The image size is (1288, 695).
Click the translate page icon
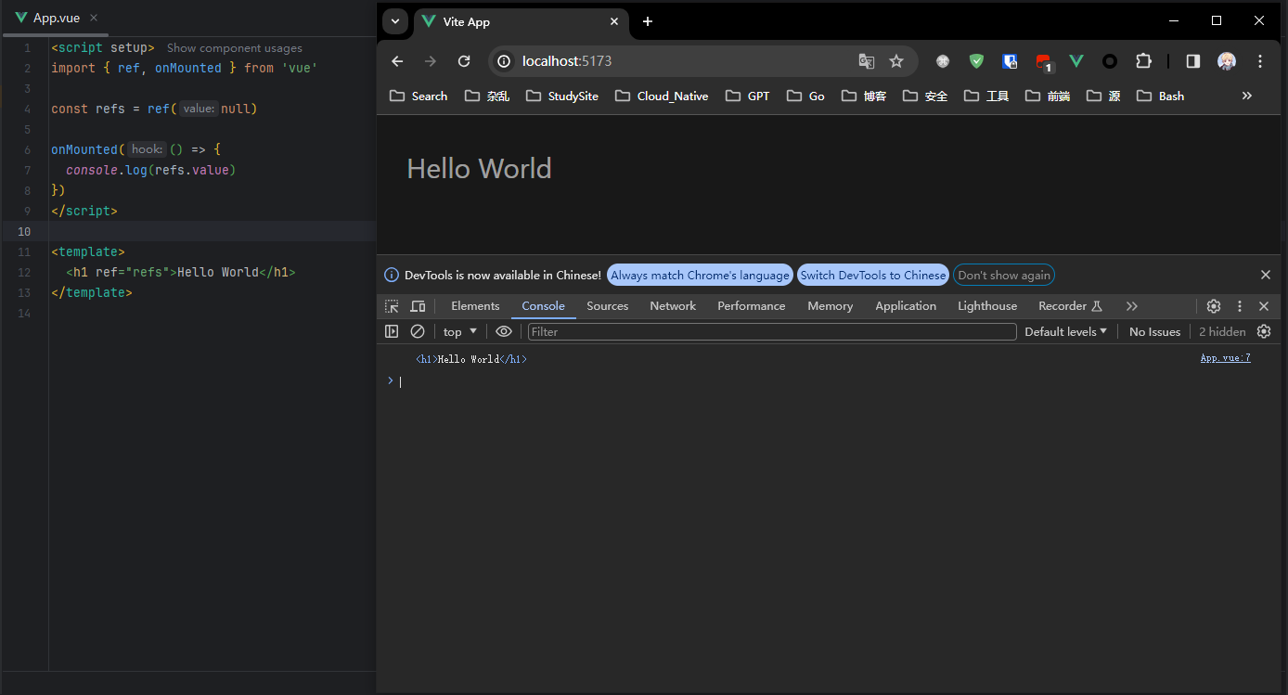[x=867, y=61]
